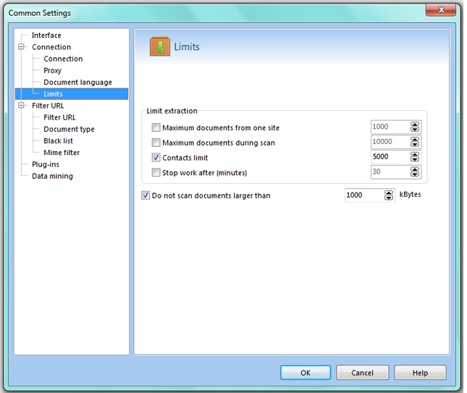Screen dimensions: 467x393
Task: Enable Stop work after (minutes) checkbox
Action: [x=156, y=172]
